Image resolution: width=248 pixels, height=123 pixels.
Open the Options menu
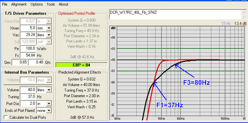pos(37,4)
